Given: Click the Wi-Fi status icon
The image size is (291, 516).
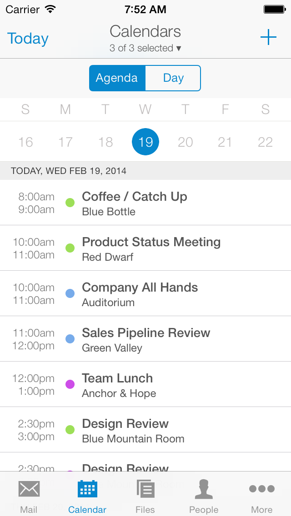Looking at the screenshot, I should pyautogui.click(x=50, y=9).
